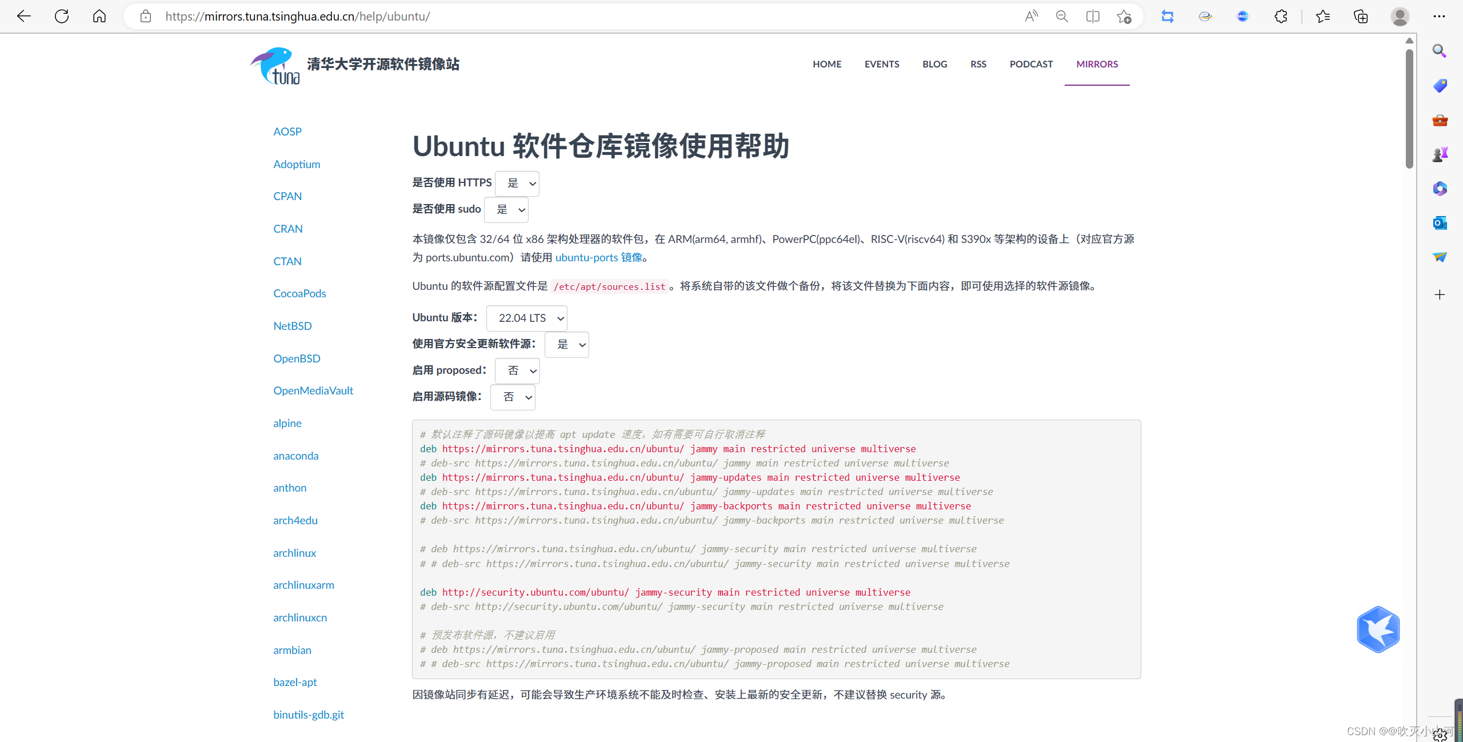Open the archlinux help link
The height and width of the screenshot is (742, 1463).
click(x=295, y=553)
